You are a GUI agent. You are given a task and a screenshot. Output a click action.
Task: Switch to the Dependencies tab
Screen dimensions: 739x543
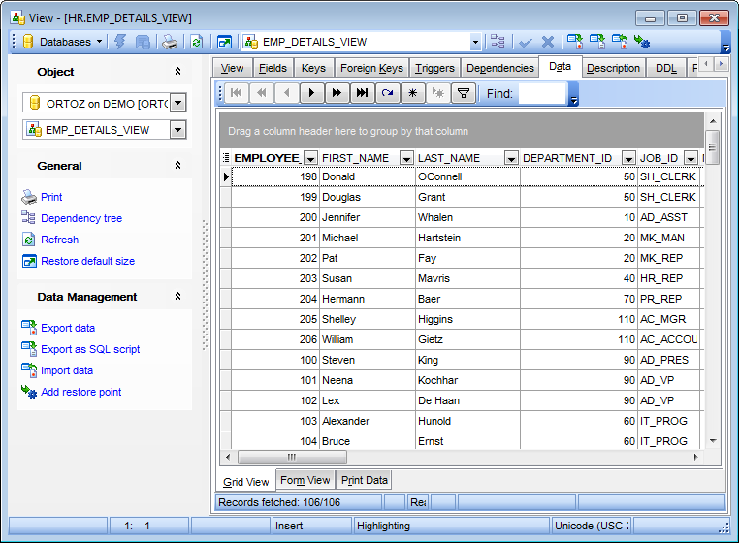click(500, 68)
